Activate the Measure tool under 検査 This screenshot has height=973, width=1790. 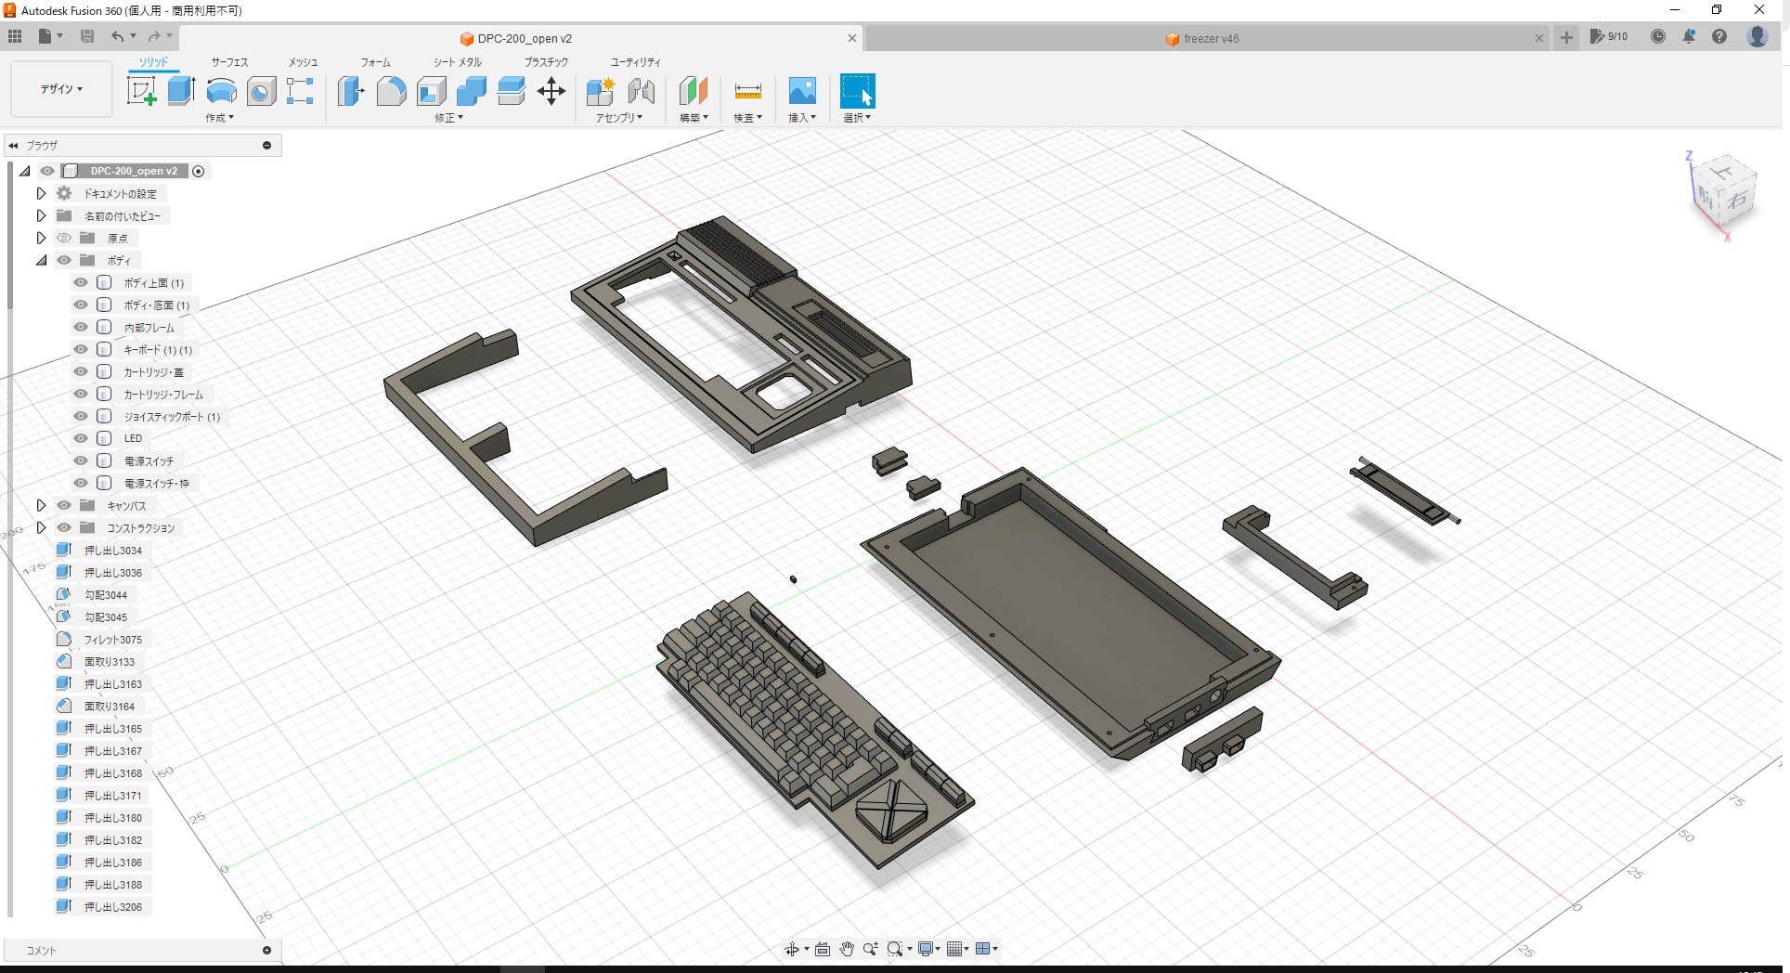tap(747, 91)
